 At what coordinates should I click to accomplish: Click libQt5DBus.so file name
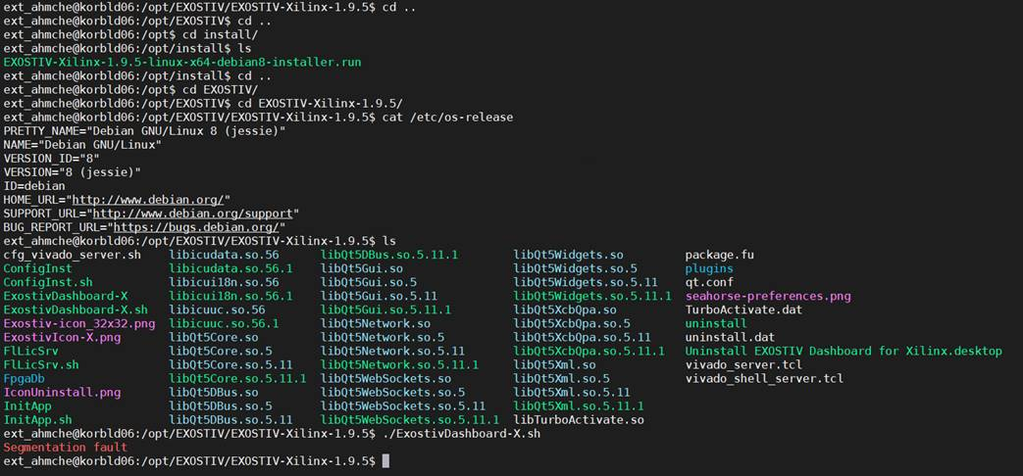coord(214,392)
